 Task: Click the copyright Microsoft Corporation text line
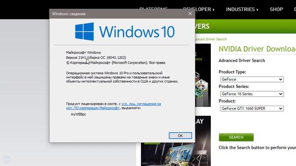[116, 63]
